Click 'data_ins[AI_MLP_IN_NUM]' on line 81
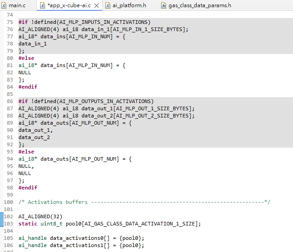Screen dimensions: 293x252 click(x=77, y=65)
